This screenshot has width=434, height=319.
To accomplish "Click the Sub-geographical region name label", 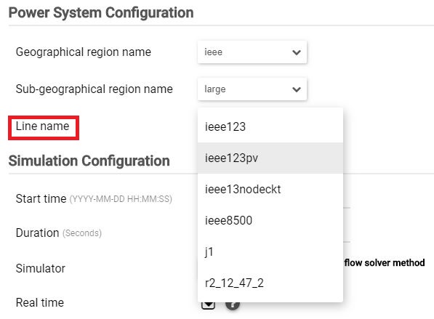I will pyautogui.click(x=94, y=89).
